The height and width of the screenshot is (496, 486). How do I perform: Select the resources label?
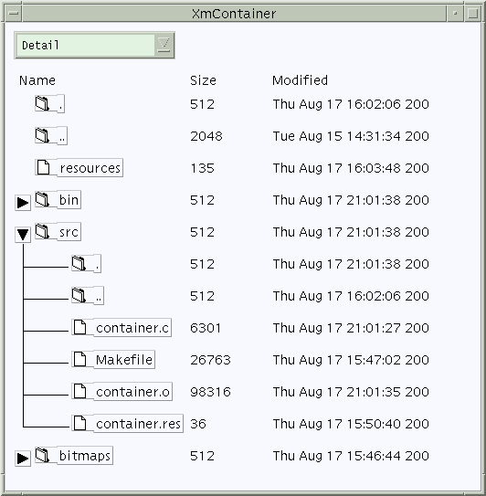pyautogui.click(x=90, y=168)
